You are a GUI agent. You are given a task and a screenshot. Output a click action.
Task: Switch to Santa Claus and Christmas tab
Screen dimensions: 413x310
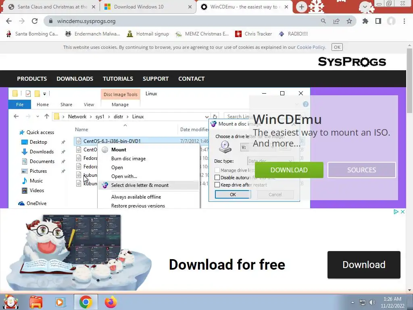click(x=52, y=7)
